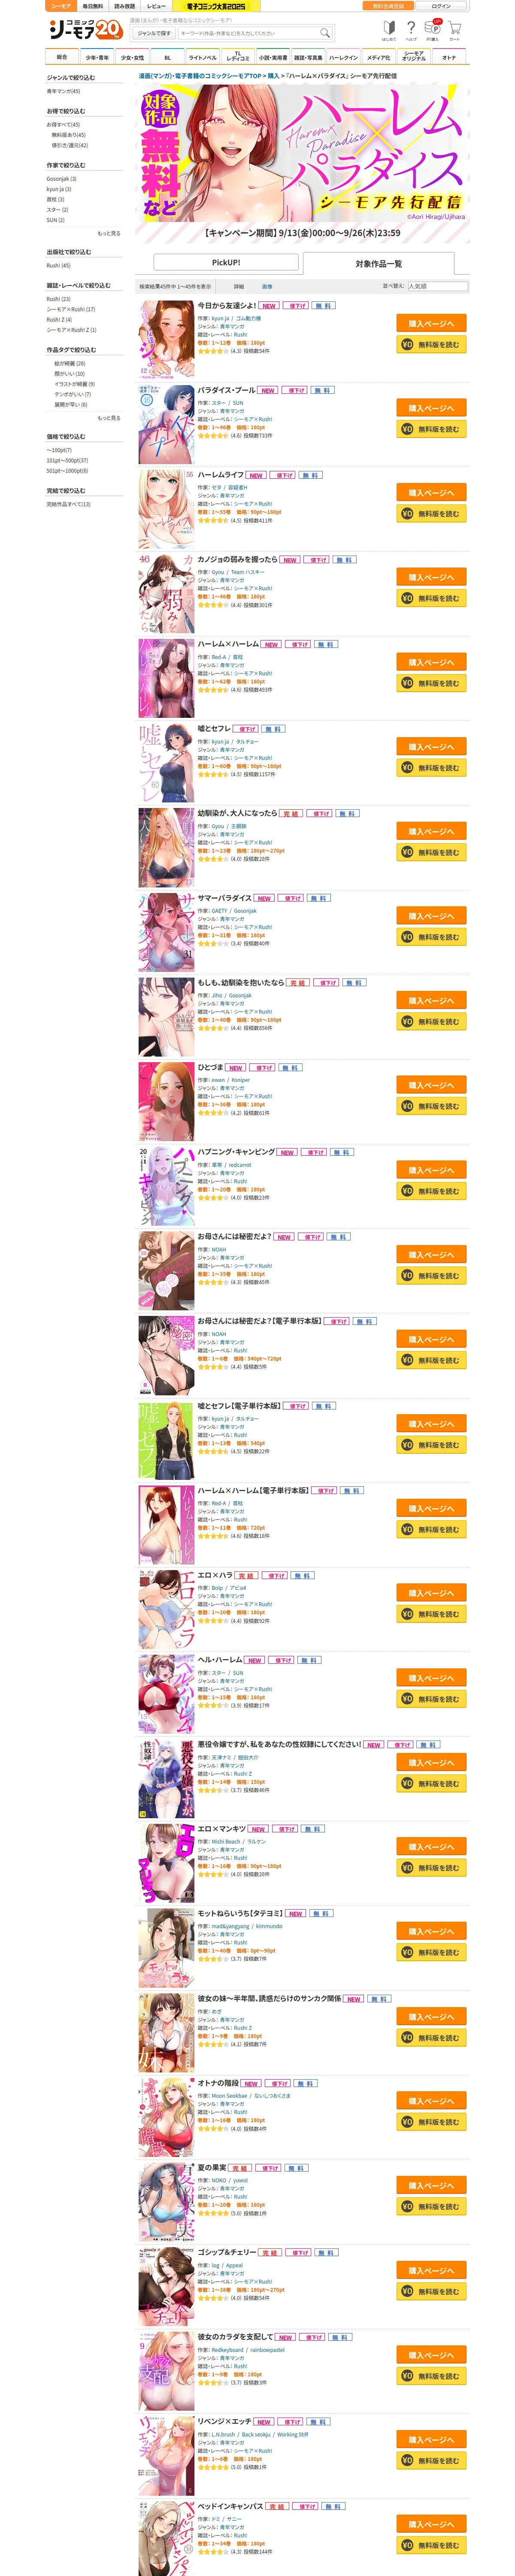This screenshot has height=2576, width=515.
Task: Select the 対象作品一覧 tab
Action: pos(379,263)
